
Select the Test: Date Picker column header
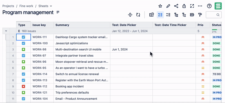click(131, 25)
